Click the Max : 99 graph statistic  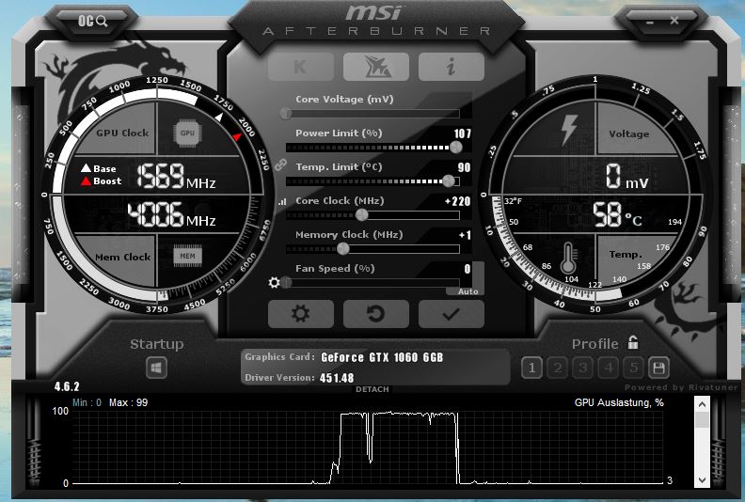pyautogui.click(x=128, y=402)
